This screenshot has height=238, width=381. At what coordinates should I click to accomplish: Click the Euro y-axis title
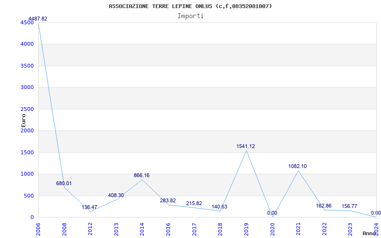tap(23, 121)
